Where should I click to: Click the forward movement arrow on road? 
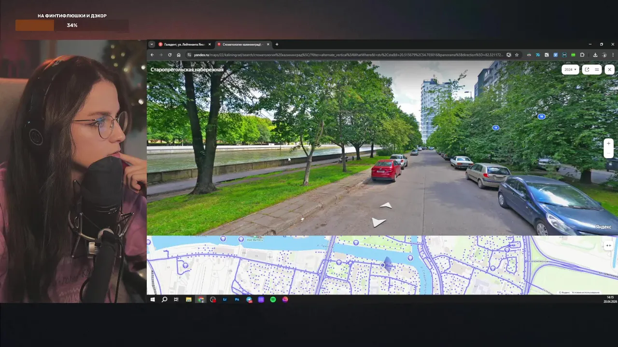tap(386, 205)
